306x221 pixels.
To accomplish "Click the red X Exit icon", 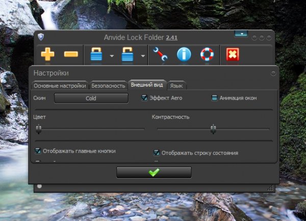I will (x=233, y=54).
